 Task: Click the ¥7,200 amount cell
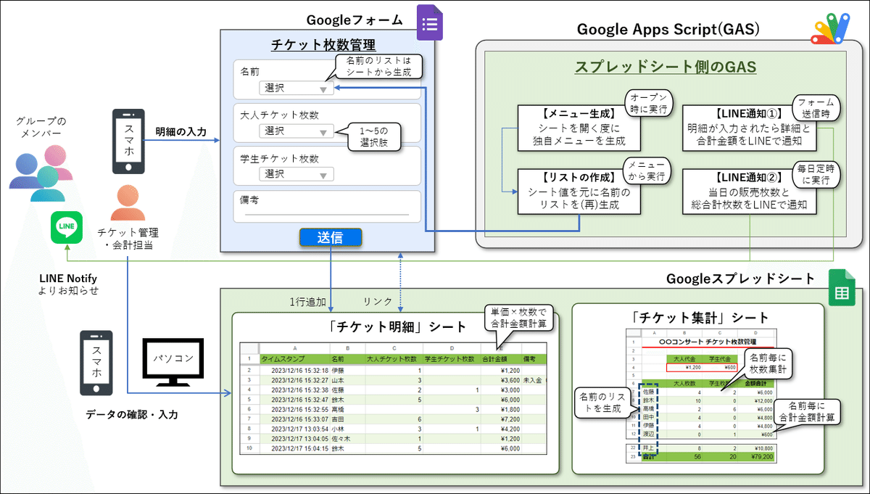coord(502,419)
